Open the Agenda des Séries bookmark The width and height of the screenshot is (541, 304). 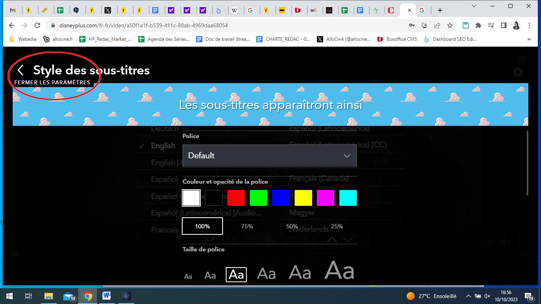164,39
